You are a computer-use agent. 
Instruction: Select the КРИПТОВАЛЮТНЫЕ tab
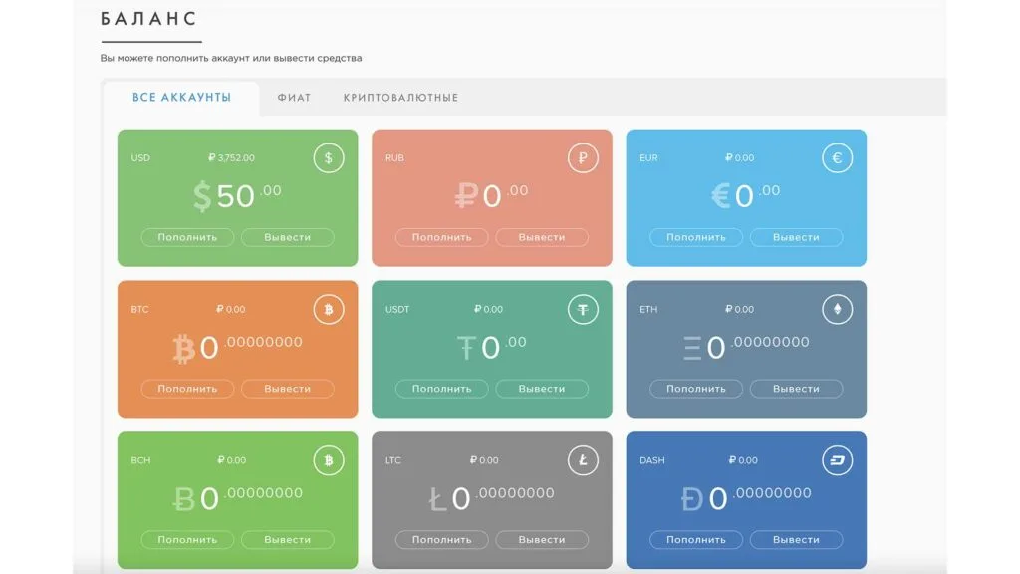400,98
